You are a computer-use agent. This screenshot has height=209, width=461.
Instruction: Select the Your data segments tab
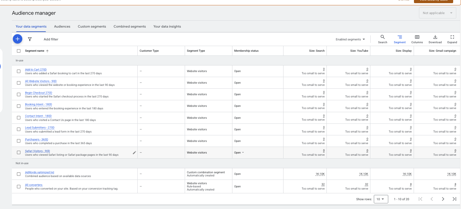click(x=31, y=27)
